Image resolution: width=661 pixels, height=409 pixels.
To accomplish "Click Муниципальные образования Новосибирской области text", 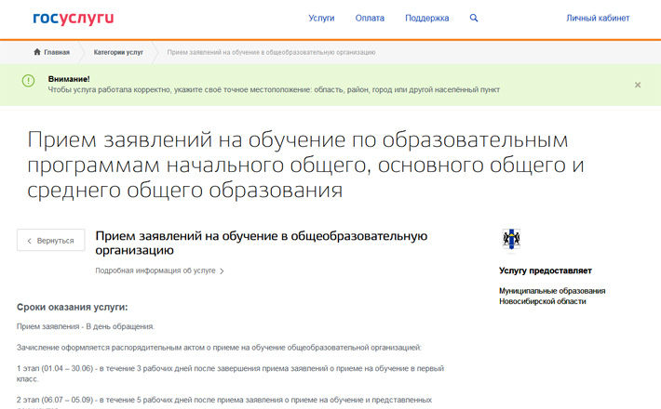I will click(552, 296).
